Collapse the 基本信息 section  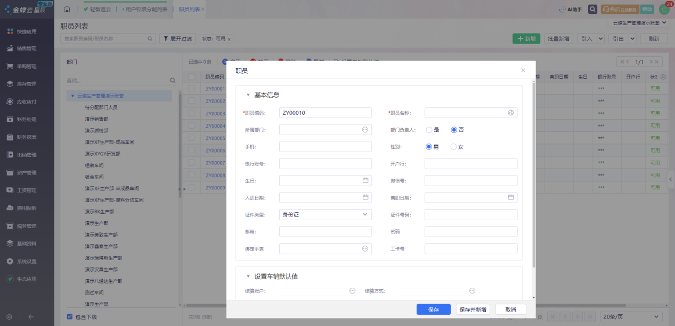248,95
